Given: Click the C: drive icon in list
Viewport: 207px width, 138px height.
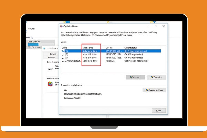Looking at the screenshot, I should (63, 51).
